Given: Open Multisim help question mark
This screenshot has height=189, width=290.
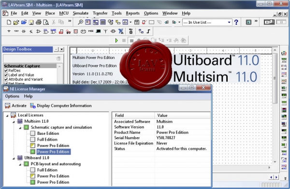Looking at the screenshot, I should pyautogui.click(x=236, y=22).
